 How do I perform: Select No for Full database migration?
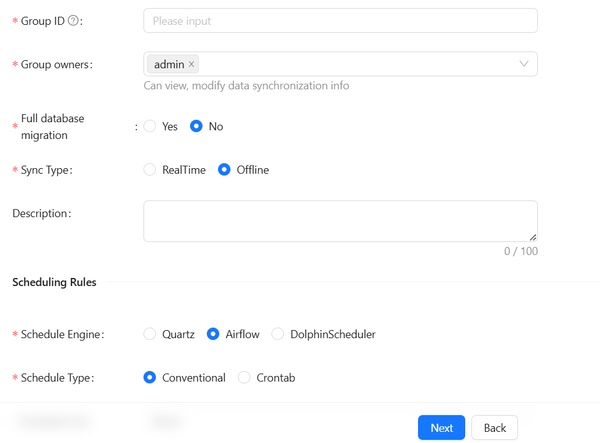[x=196, y=127]
